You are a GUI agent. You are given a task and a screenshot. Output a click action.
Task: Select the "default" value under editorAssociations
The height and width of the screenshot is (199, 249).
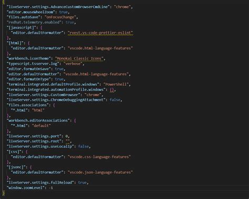point(41,126)
